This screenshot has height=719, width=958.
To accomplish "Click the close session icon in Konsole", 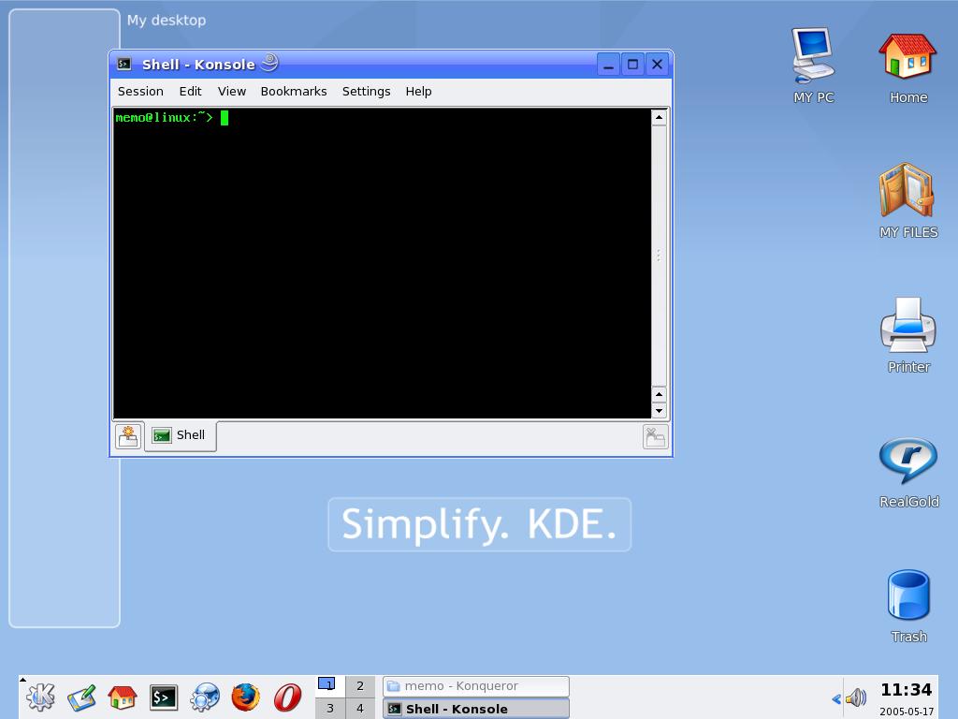I will 656,437.
